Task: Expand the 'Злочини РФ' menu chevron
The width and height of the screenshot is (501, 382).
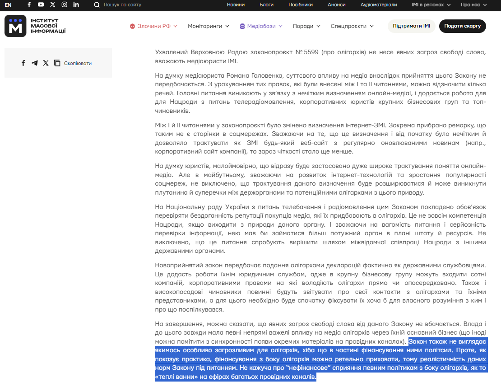Action: (x=176, y=26)
